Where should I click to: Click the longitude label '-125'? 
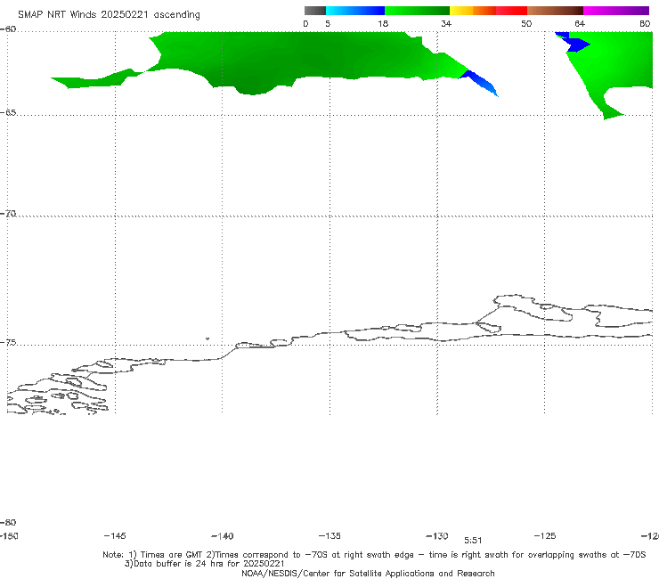point(545,535)
